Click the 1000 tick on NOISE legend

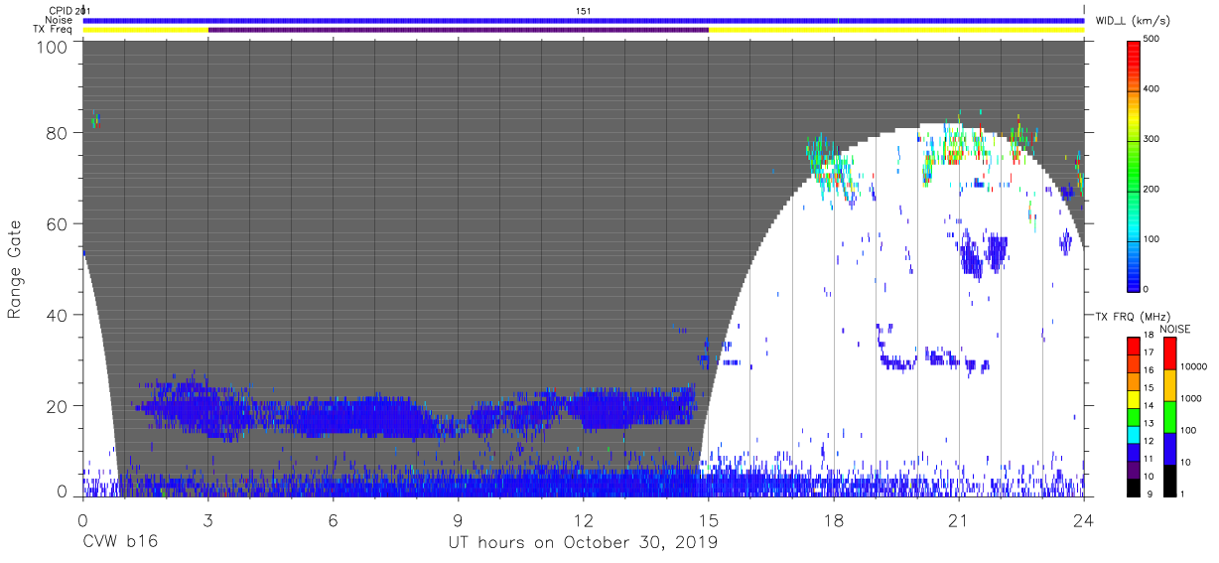pyautogui.click(x=1192, y=398)
